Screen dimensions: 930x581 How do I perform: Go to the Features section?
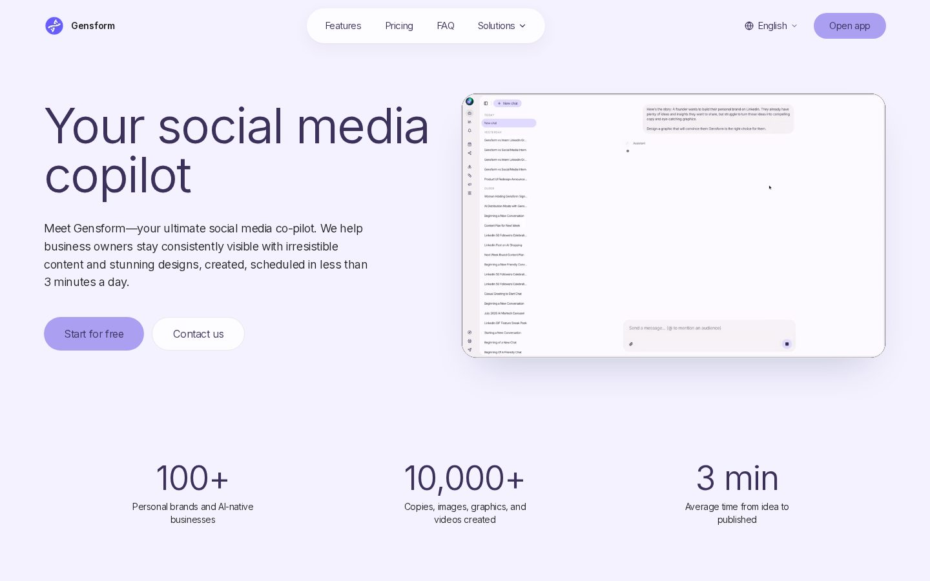click(343, 26)
